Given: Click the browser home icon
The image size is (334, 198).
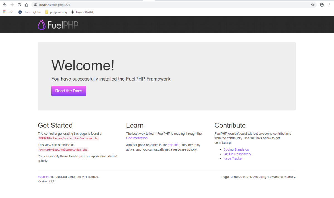Looking at the screenshot, I should tap(26, 4).
